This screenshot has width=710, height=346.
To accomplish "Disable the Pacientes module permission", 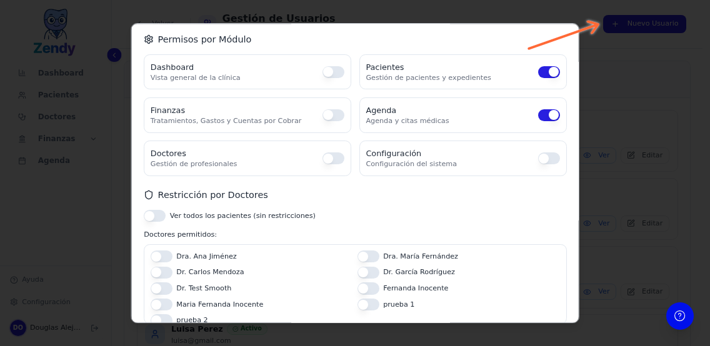I will pos(549,72).
